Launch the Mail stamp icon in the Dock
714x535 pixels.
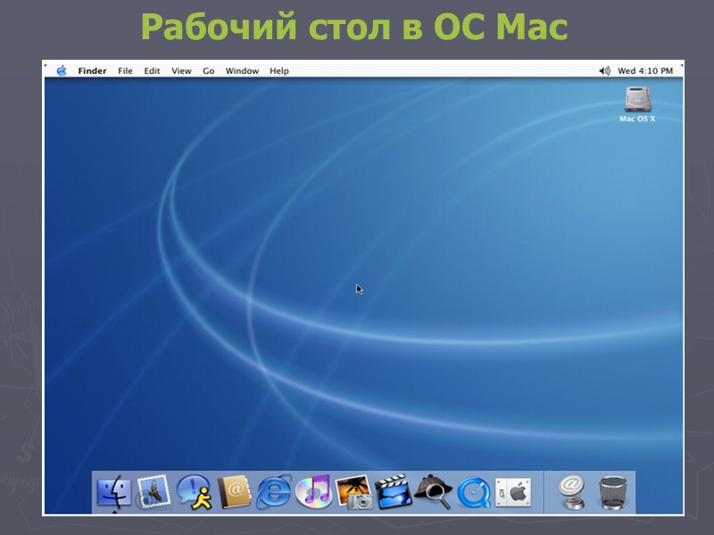[153, 491]
